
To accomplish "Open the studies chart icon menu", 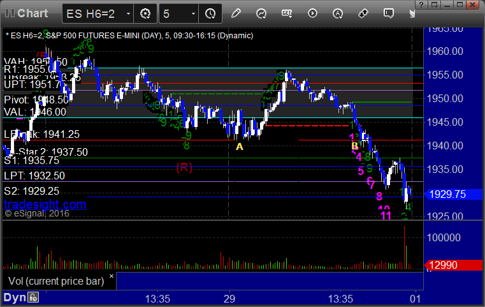I will point(261,13).
